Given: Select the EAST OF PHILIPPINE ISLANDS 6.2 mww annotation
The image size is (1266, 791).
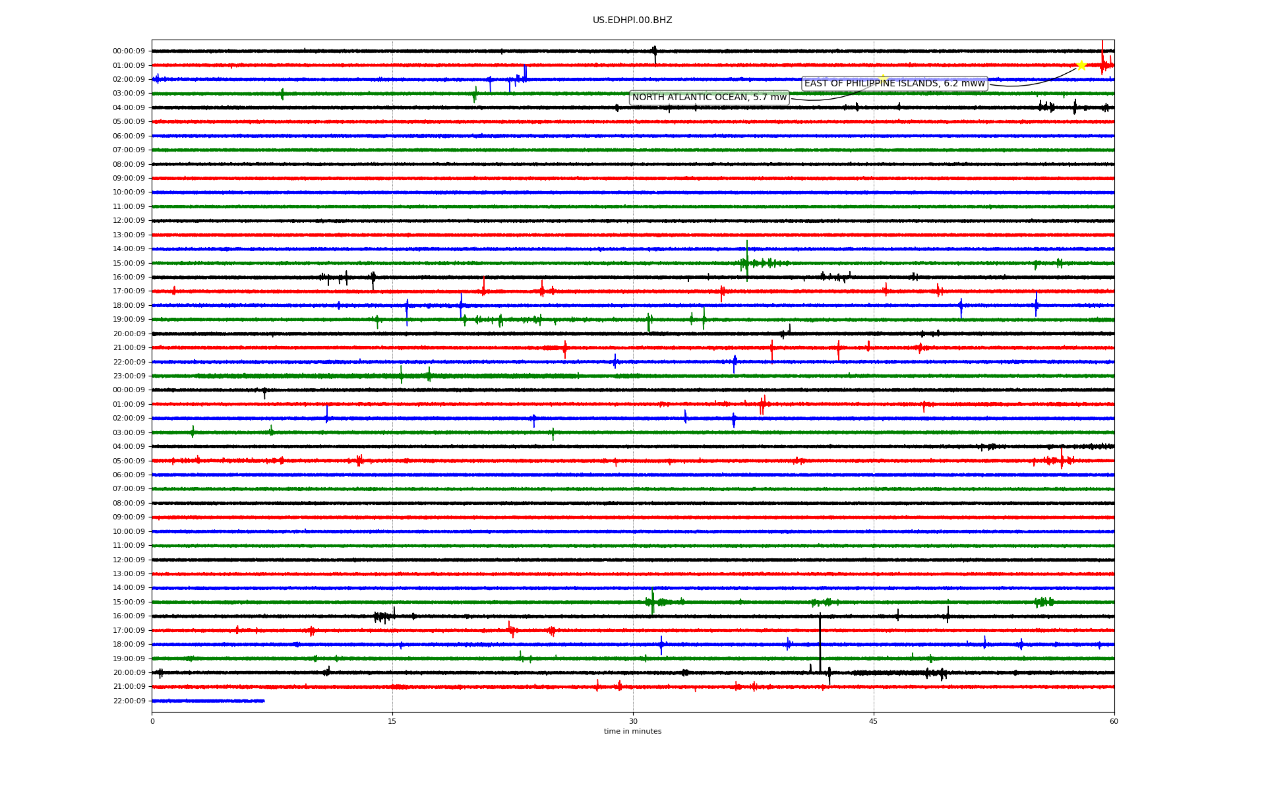Looking at the screenshot, I should 895,83.
